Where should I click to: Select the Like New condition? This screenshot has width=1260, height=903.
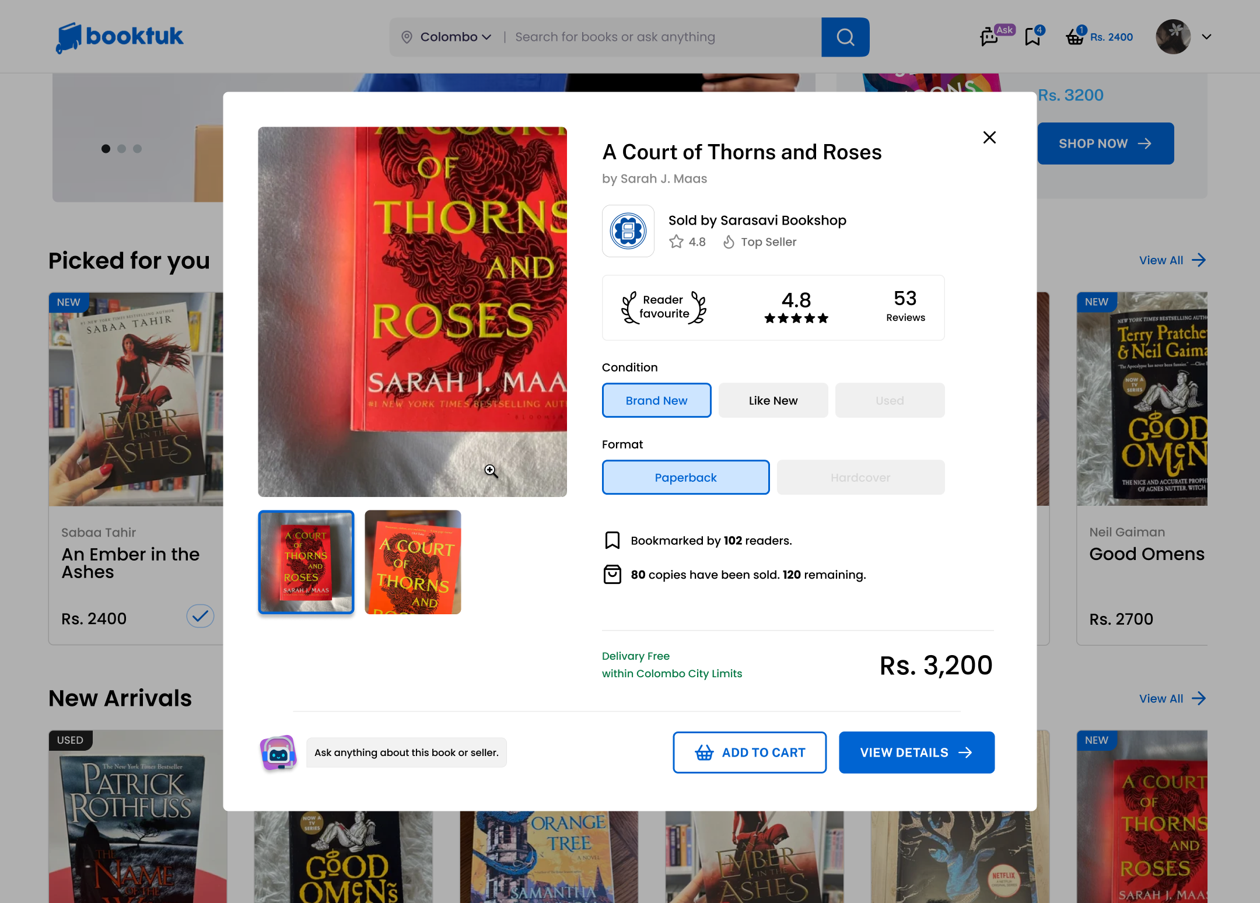pos(773,400)
